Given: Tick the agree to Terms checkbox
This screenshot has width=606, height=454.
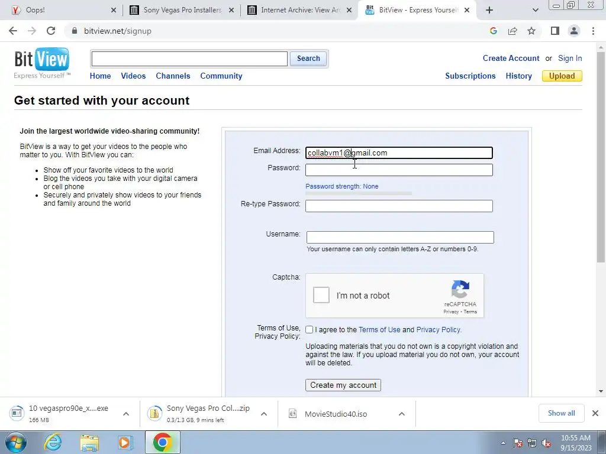Looking at the screenshot, I should tap(309, 330).
